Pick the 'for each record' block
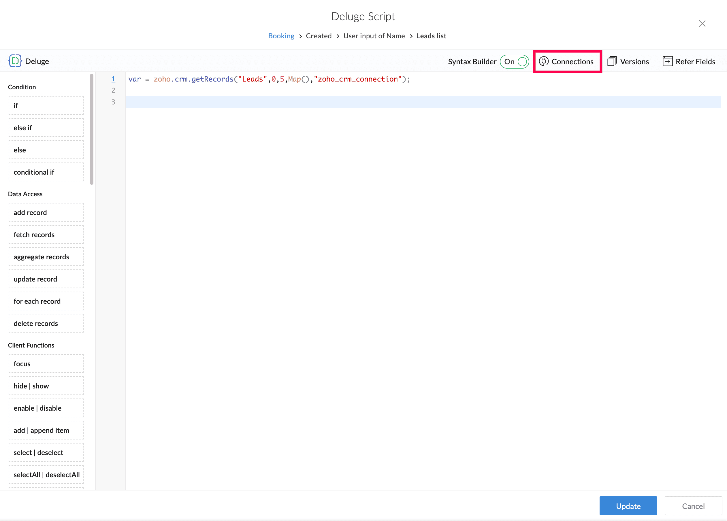Viewport: 727px width, 521px height. (46, 301)
